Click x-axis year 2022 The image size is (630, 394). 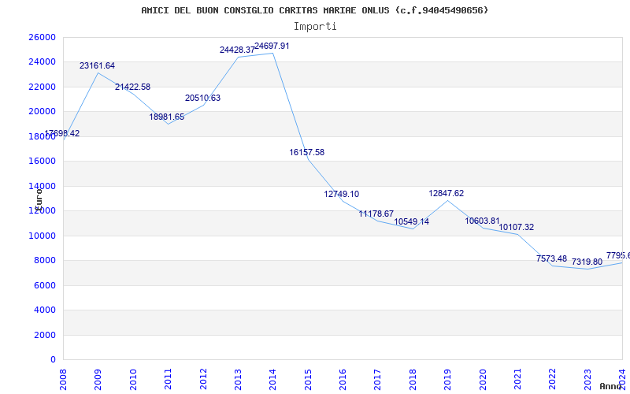tap(553, 379)
